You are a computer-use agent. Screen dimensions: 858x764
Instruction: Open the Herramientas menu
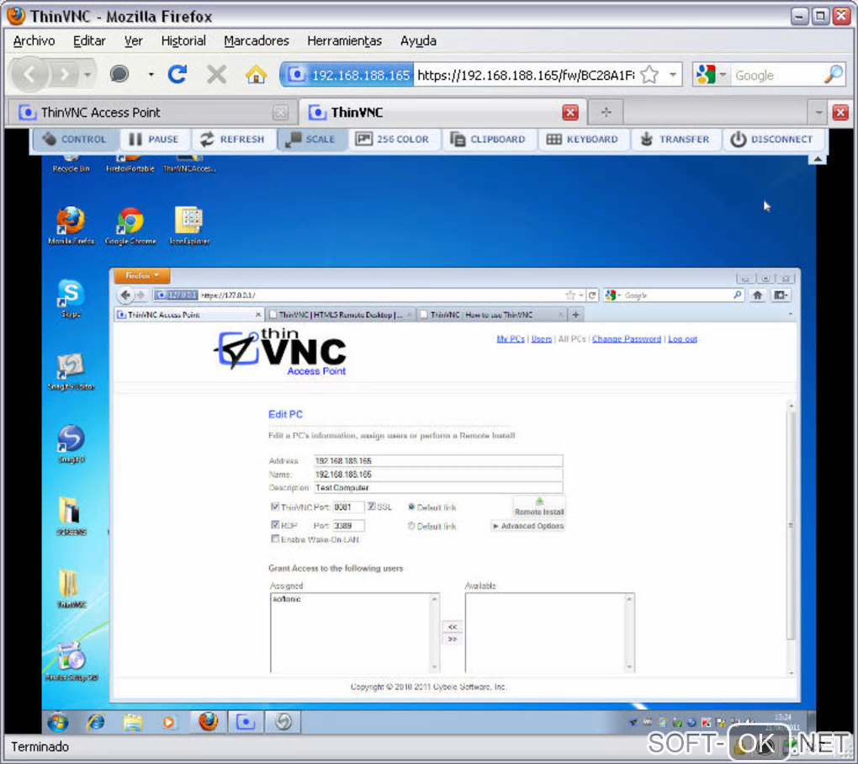pyautogui.click(x=344, y=41)
